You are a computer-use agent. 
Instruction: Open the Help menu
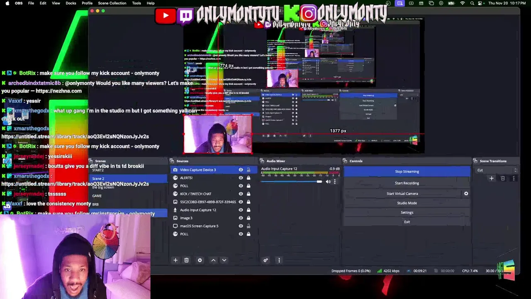click(151, 3)
